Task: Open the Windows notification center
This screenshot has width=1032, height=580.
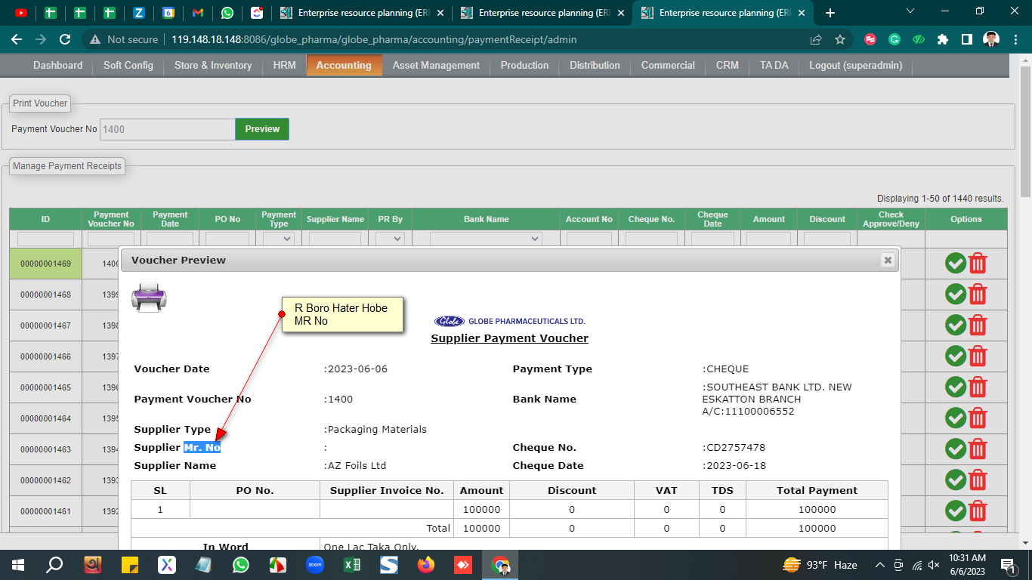Action: tap(1008, 565)
